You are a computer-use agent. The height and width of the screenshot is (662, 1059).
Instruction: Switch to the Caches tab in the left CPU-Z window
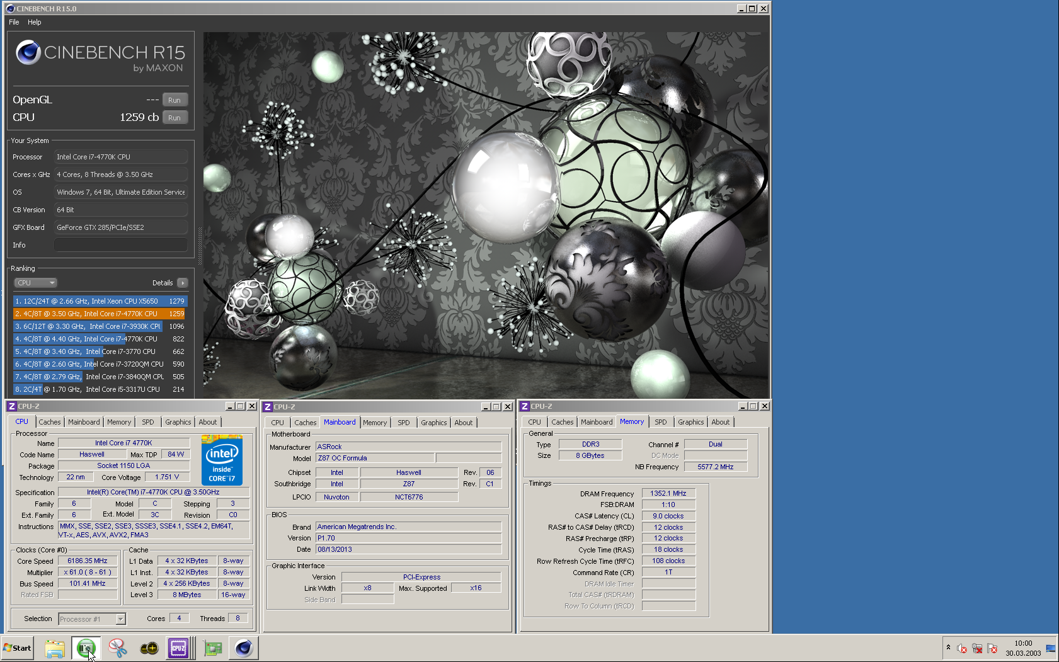(x=50, y=422)
